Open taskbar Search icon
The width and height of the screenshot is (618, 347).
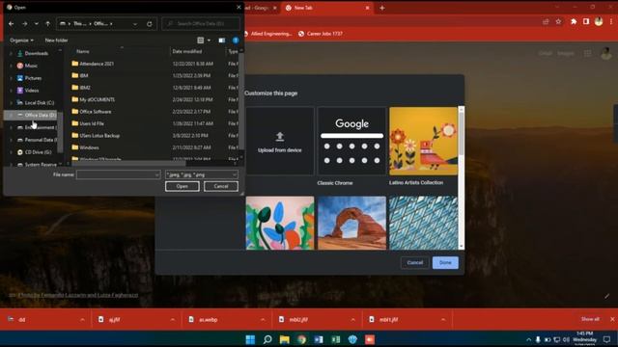[x=267, y=339]
